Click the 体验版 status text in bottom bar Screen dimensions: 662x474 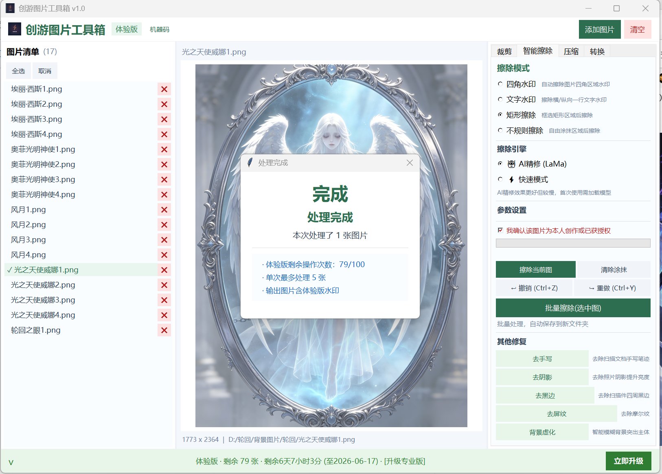coord(311,461)
